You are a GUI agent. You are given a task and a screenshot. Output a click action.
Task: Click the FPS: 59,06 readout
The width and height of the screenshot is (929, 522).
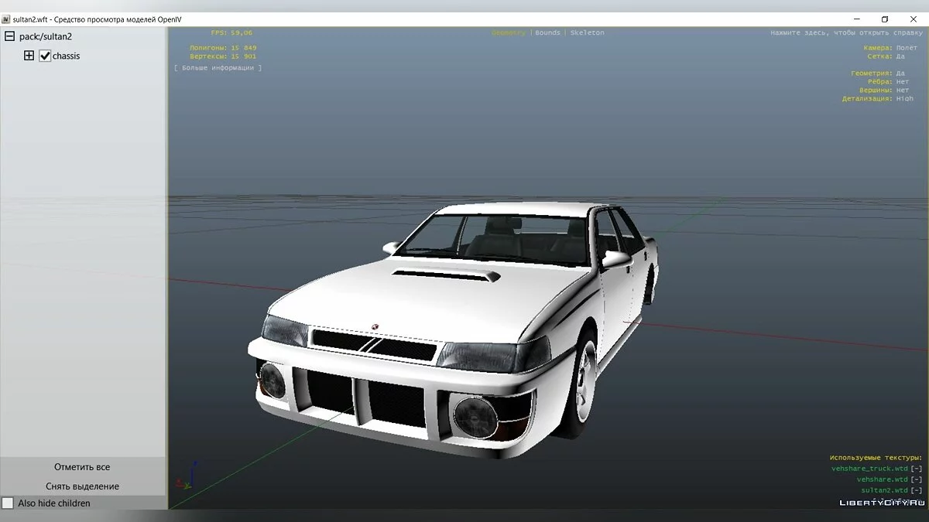pyautogui.click(x=231, y=33)
